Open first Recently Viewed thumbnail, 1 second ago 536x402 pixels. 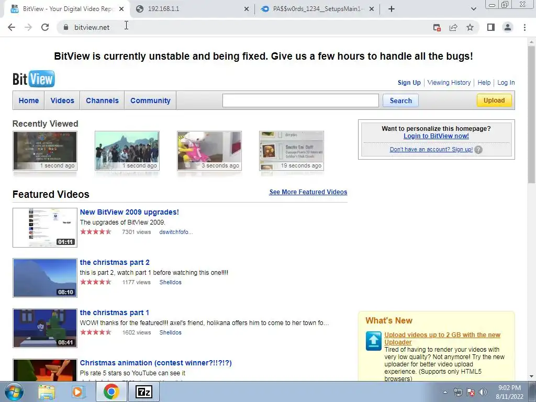(45, 151)
